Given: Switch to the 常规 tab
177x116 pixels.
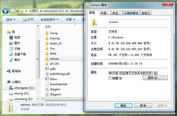Looking at the screenshot, I should click(x=94, y=13).
